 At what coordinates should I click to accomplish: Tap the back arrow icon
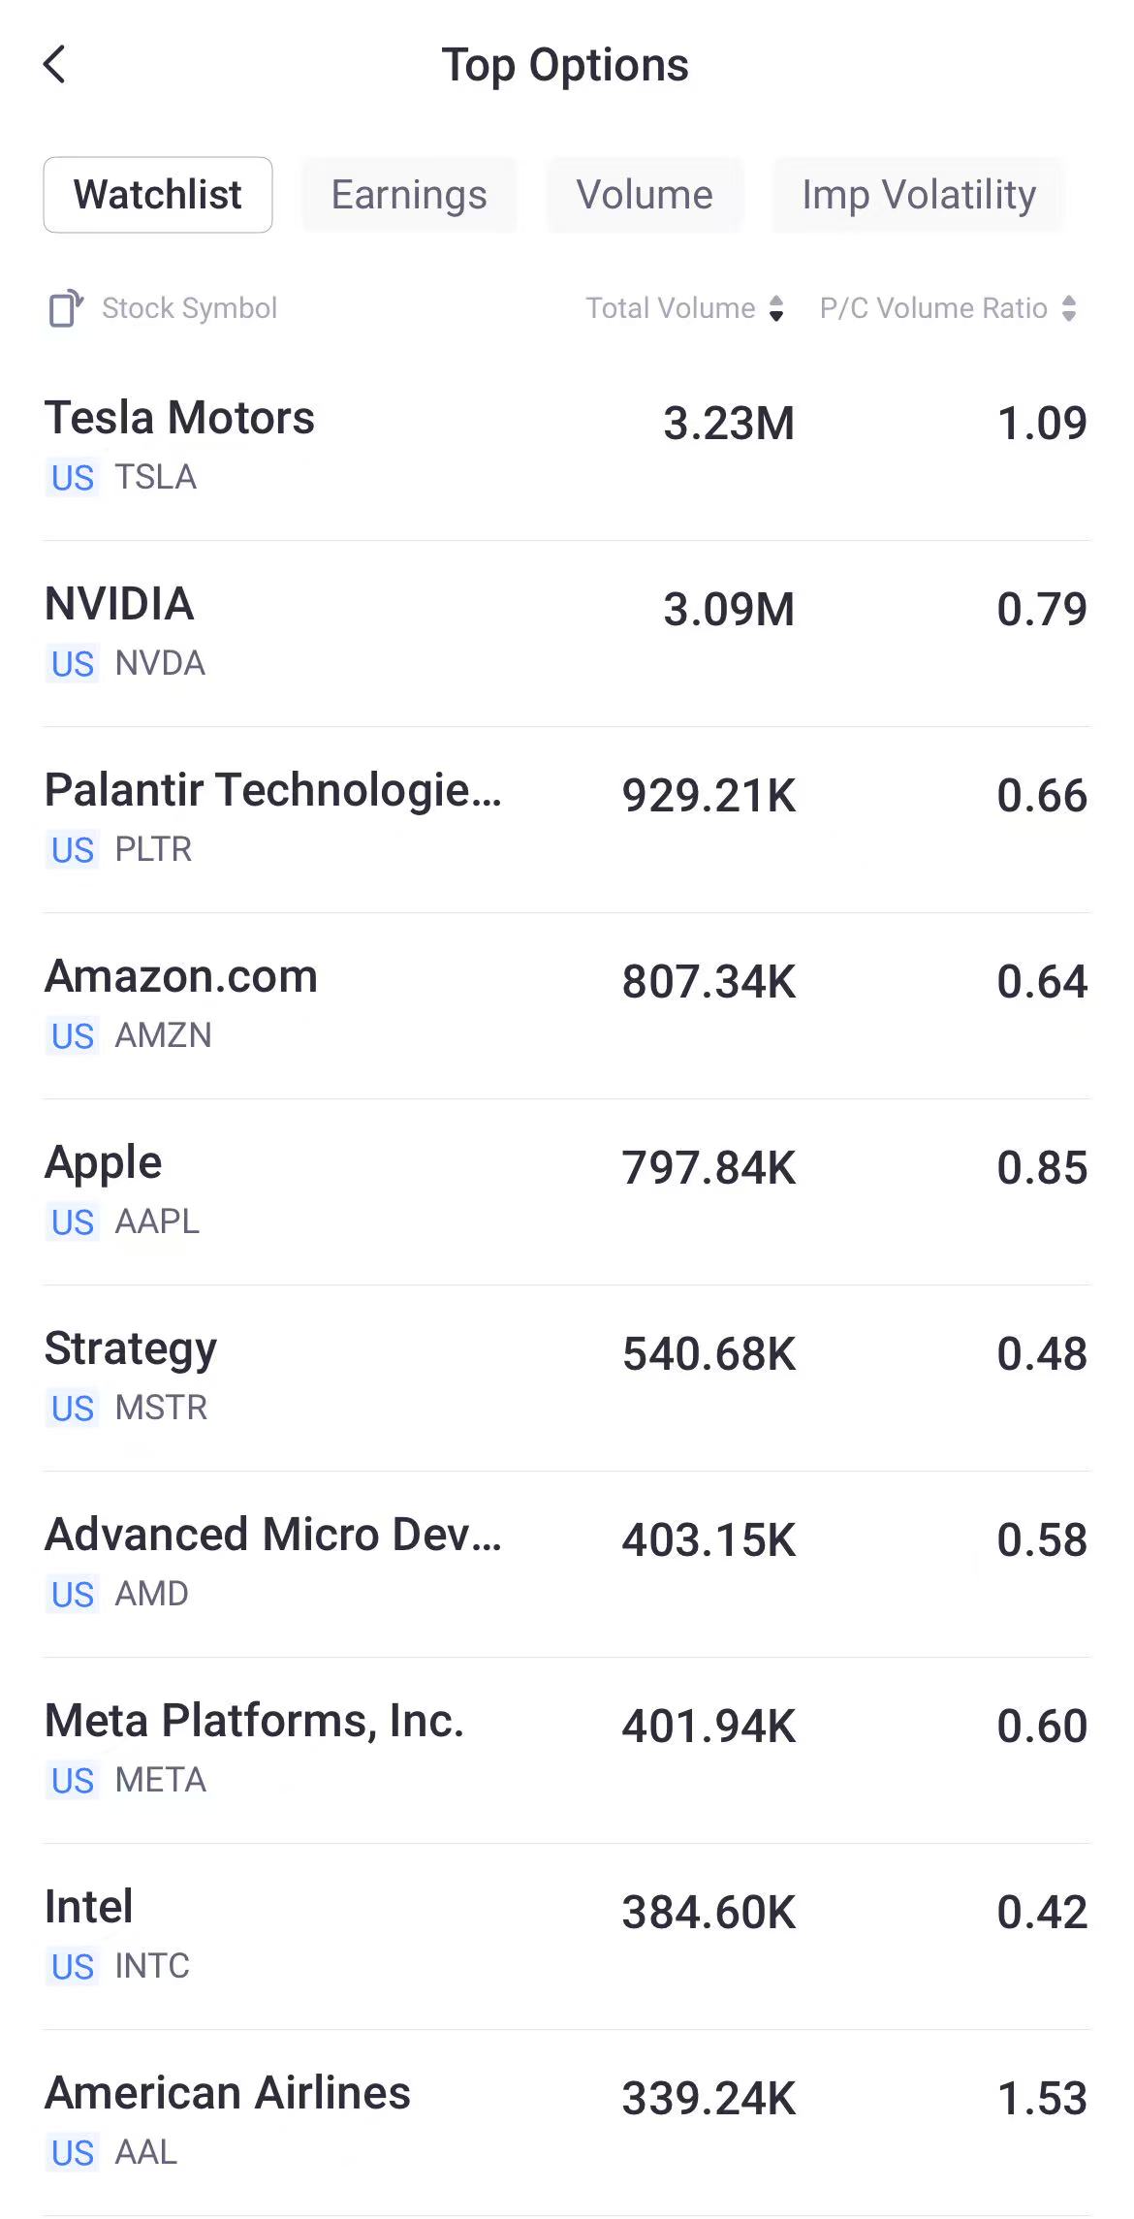[55, 65]
